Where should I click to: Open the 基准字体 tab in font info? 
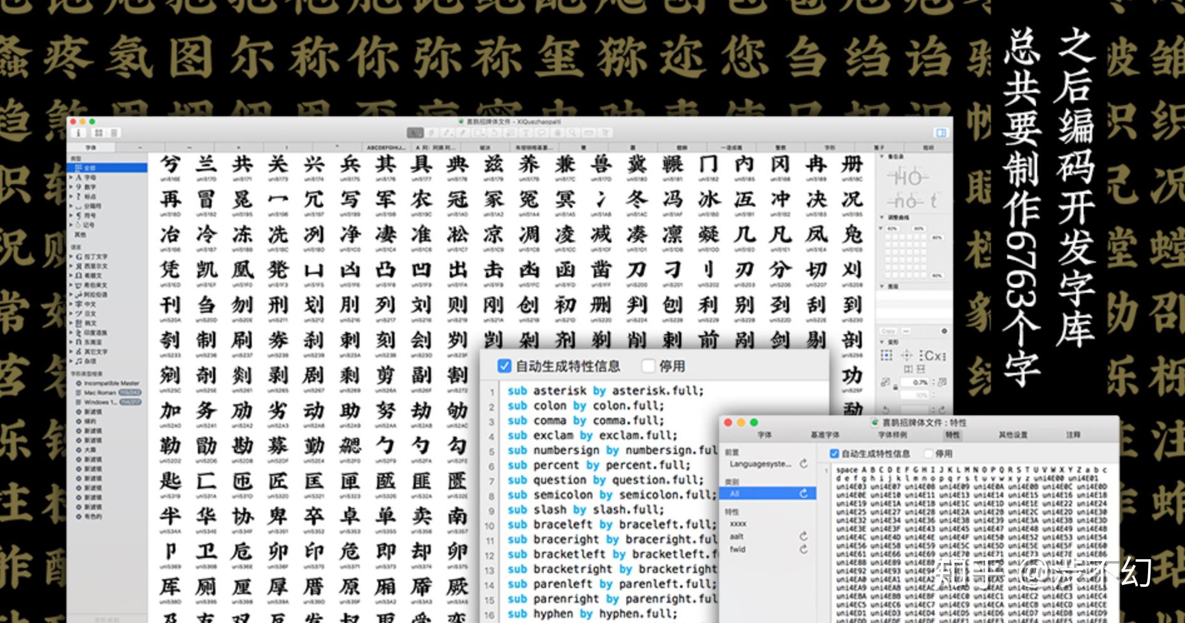(x=825, y=435)
